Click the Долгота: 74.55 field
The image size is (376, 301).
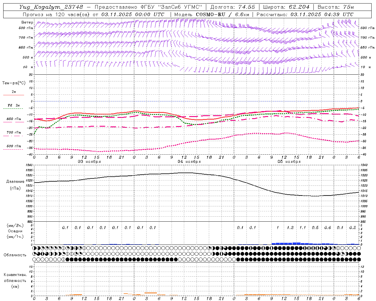tap(233, 7)
